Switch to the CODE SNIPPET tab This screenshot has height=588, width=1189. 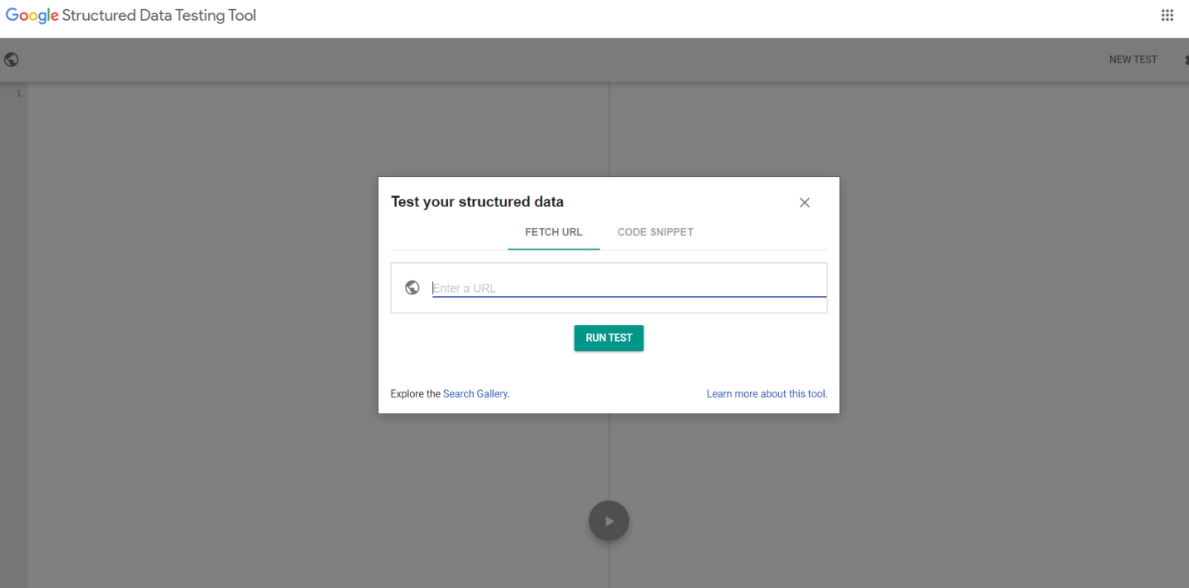coord(655,232)
